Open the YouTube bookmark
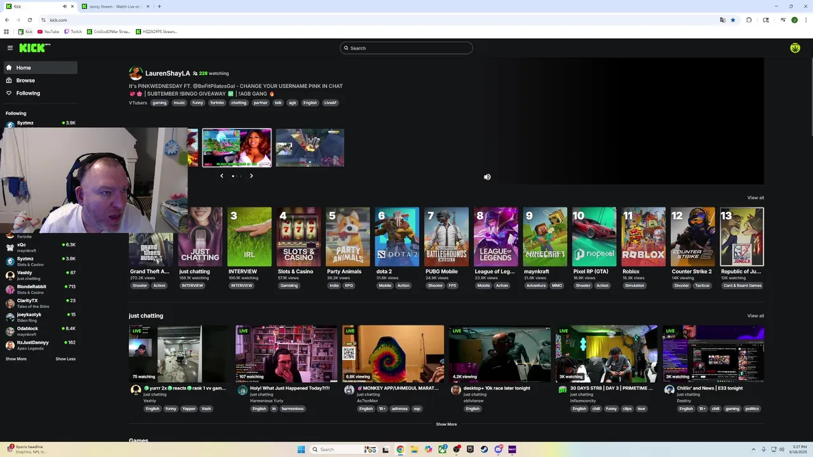Viewport: 813px width, 457px height. tap(48, 32)
